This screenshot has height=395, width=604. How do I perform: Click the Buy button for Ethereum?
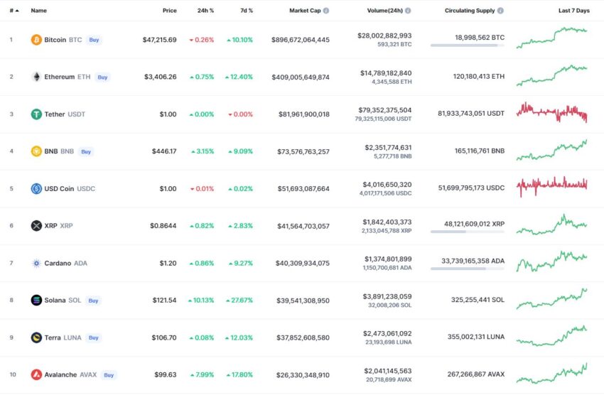pos(102,77)
